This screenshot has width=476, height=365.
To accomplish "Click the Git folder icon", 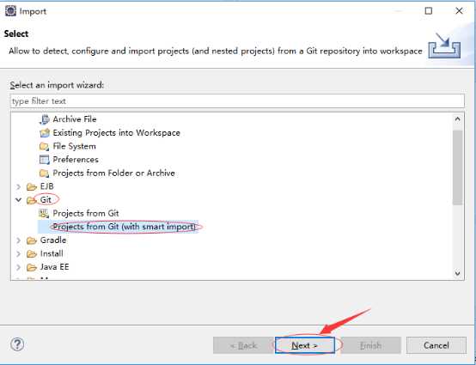I will (x=32, y=200).
